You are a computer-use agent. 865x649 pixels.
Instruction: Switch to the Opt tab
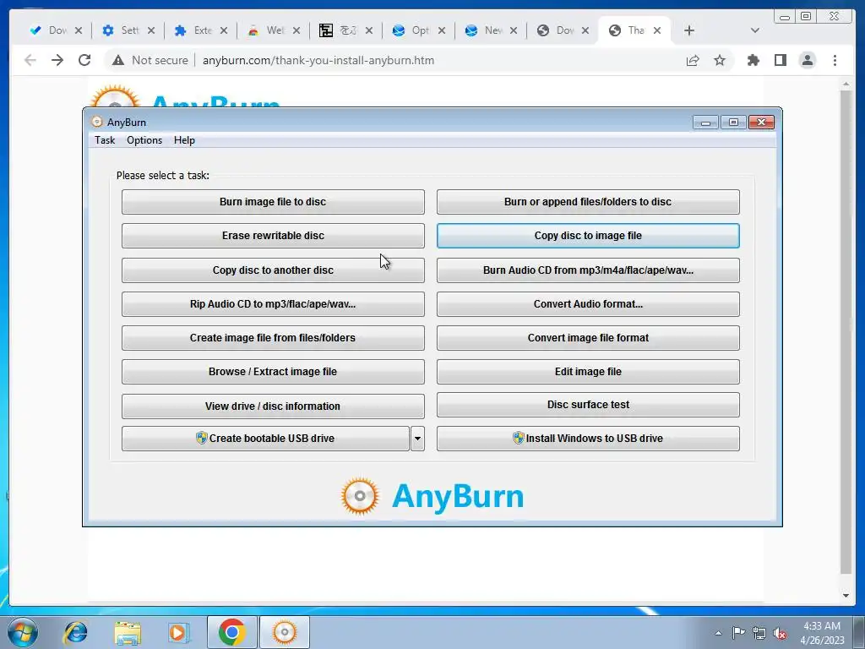click(x=412, y=30)
